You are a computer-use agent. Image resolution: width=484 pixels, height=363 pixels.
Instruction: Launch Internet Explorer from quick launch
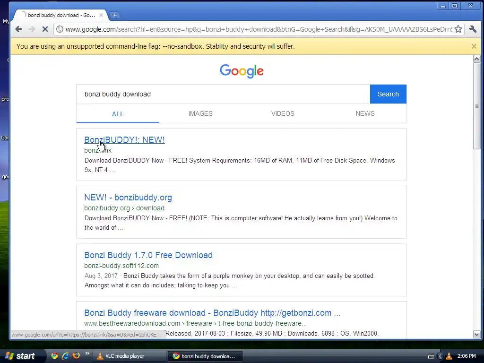(x=65, y=355)
